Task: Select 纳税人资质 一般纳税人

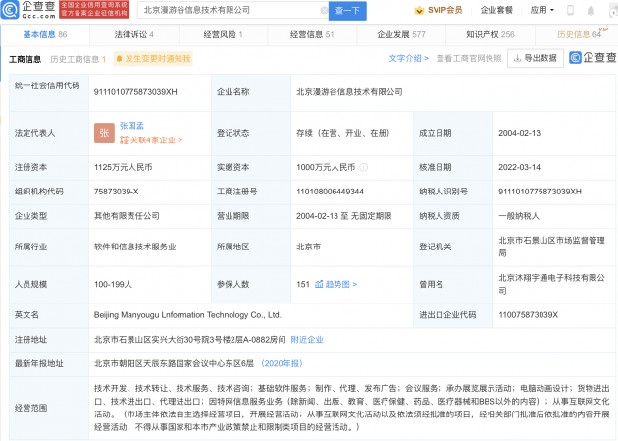Action: [x=519, y=216]
